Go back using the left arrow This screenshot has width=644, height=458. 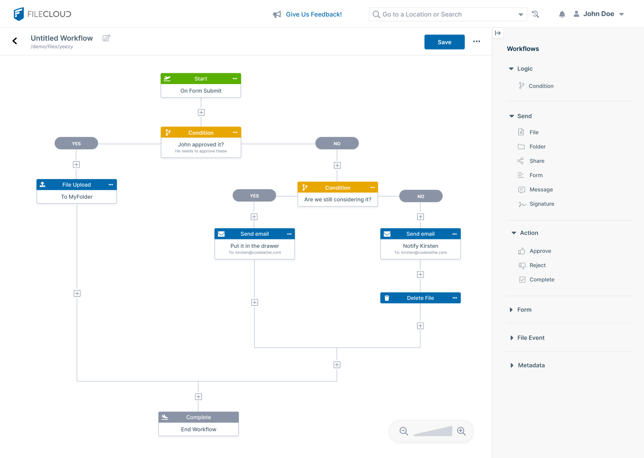[15, 41]
